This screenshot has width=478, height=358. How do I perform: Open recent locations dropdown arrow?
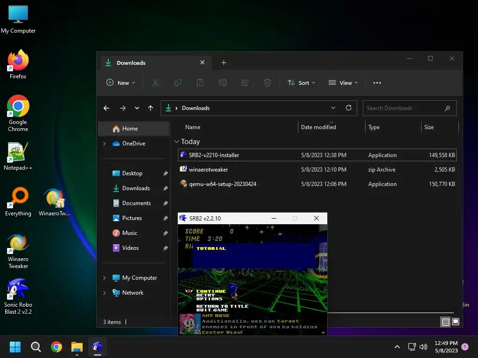(137, 108)
